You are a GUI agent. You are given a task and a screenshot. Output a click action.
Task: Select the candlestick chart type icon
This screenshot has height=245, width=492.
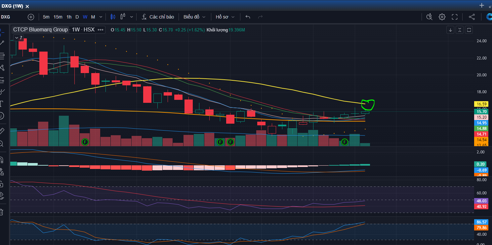(x=113, y=17)
